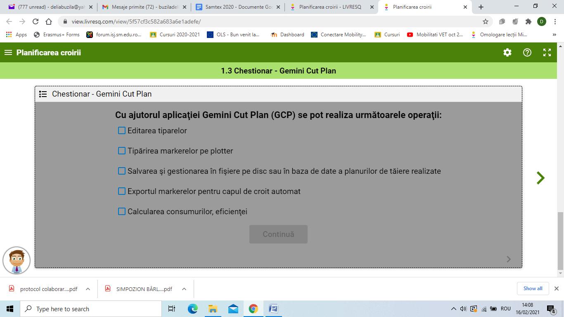
Task: Open the forum.isj.sm.edu.ro bookmark
Action: [x=114, y=35]
